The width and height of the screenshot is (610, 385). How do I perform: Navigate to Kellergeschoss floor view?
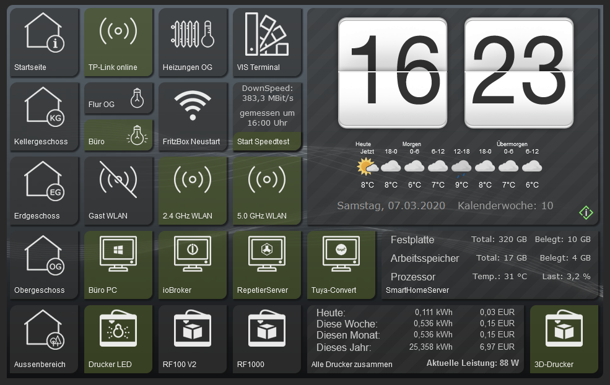[x=44, y=116]
